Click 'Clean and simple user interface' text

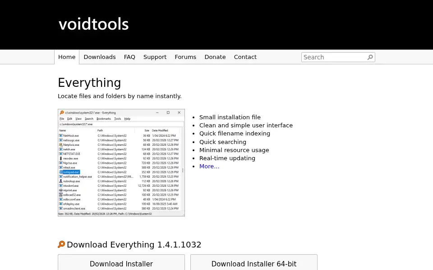[246, 126]
